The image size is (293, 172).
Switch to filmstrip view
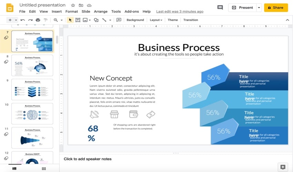click(x=14, y=169)
